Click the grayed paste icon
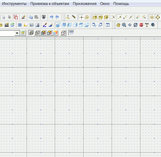Viewport: 161px width, 157px height. 36,17
